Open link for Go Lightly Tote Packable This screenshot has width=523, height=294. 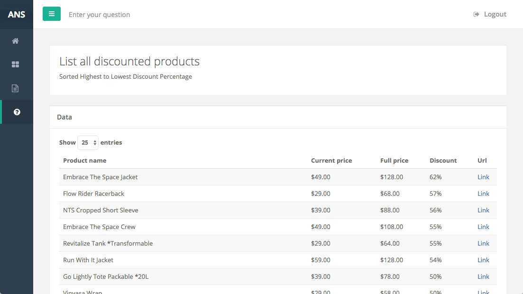[483, 276]
